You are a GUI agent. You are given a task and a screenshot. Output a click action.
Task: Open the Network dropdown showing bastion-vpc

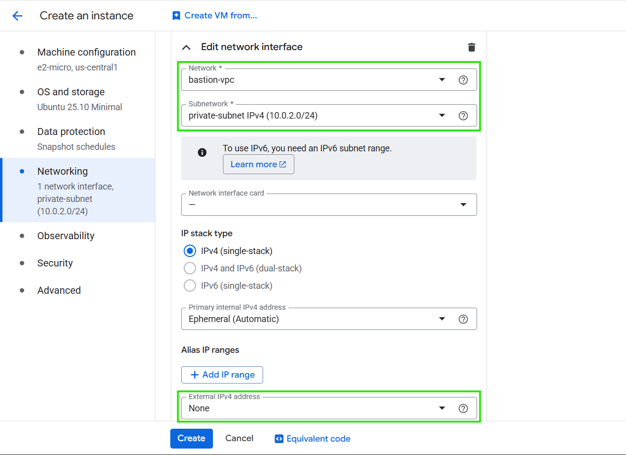tap(318, 80)
